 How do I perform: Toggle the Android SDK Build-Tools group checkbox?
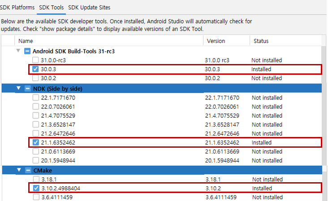[x=27, y=51]
